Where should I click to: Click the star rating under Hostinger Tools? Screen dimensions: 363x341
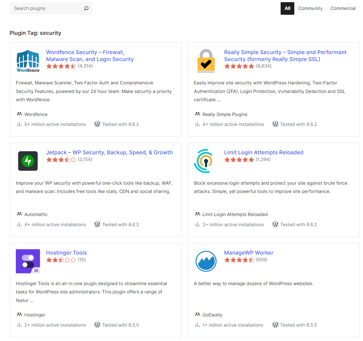[61, 260]
